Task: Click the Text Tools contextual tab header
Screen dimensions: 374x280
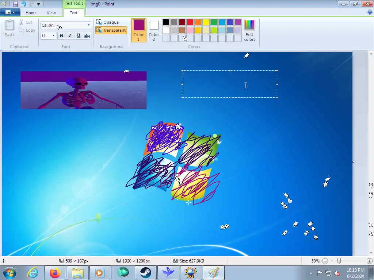Action: (74, 4)
